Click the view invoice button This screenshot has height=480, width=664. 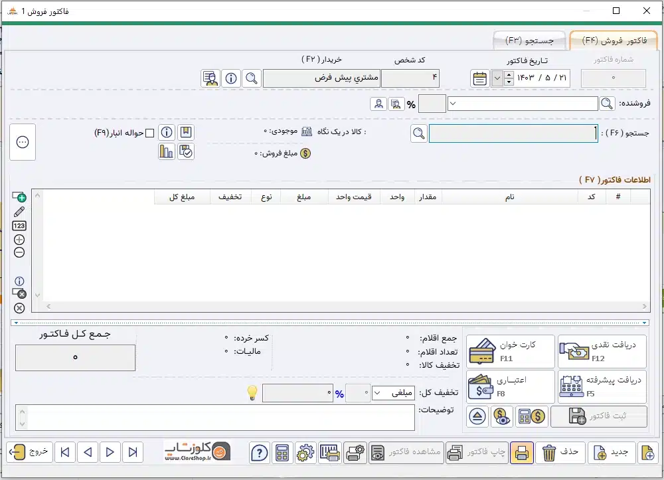pos(406,453)
